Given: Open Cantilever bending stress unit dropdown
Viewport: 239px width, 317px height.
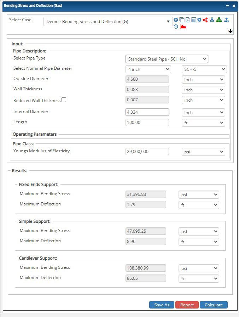Looking at the screenshot, I should [199, 268].
